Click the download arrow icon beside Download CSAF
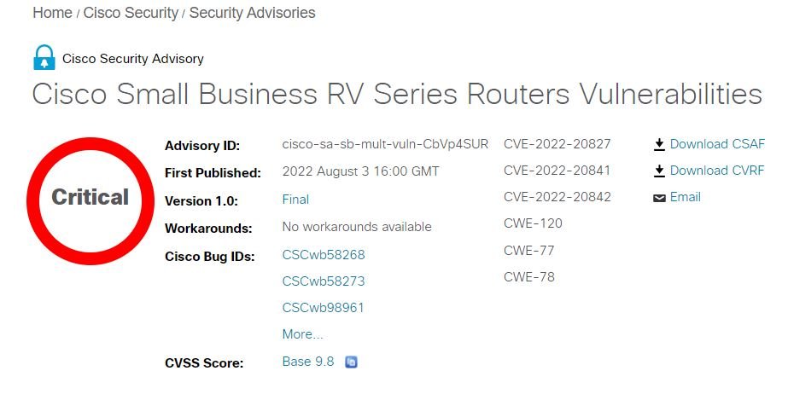Image resolution: width=788 pixels, height=394 pixels. (659, 145)
